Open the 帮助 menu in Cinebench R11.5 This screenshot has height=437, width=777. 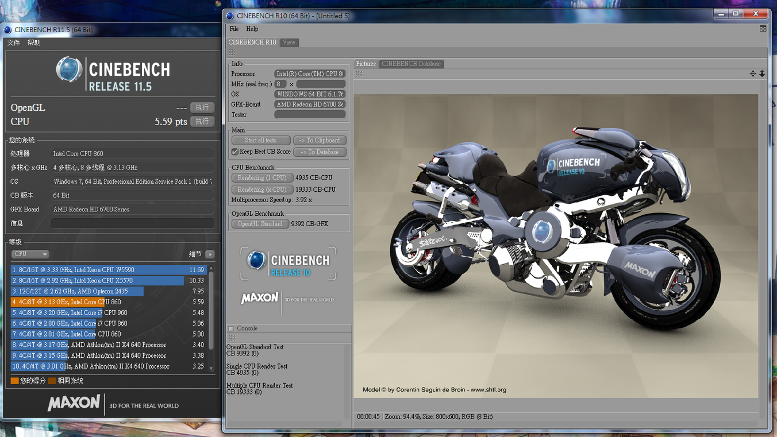point(34,42)
